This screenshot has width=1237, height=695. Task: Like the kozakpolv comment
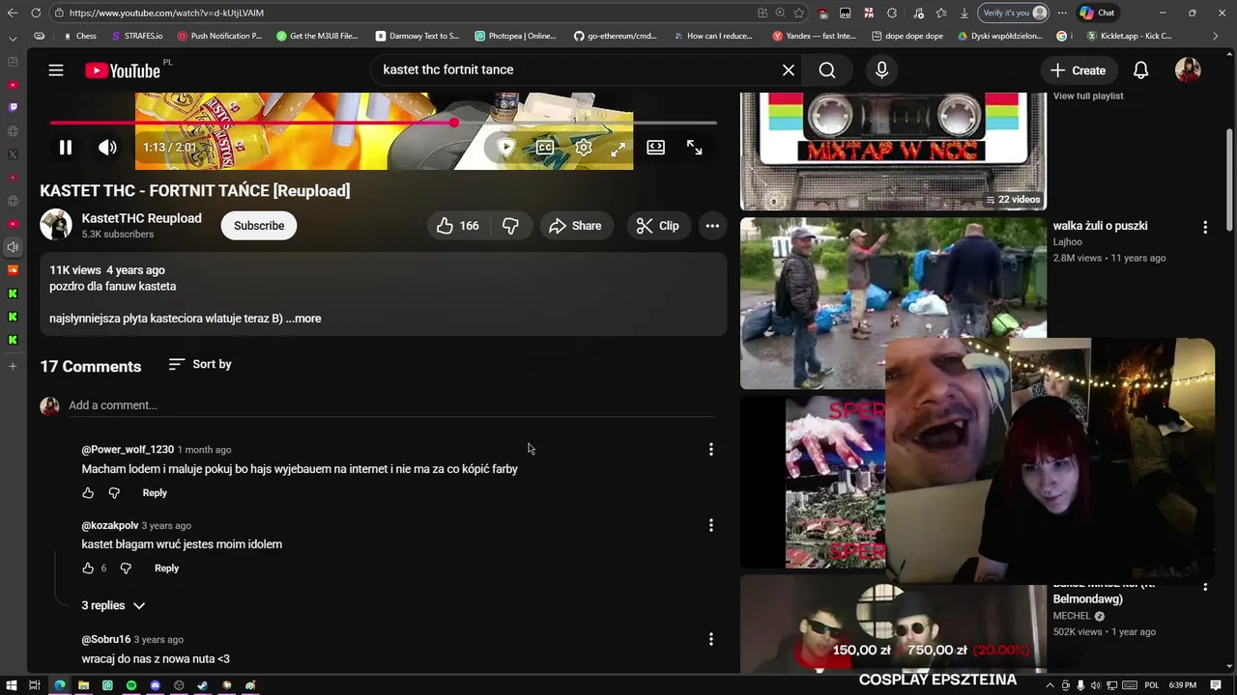88,569
